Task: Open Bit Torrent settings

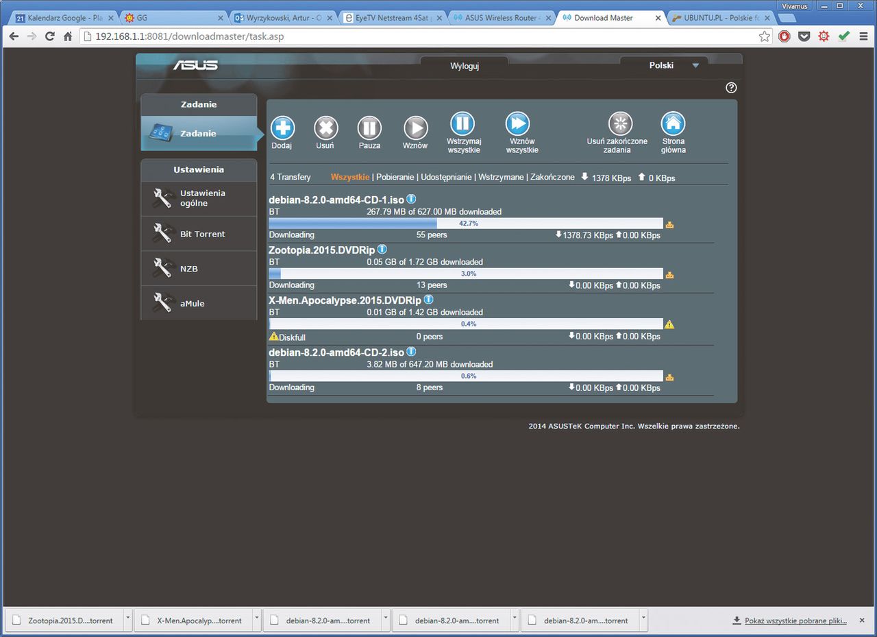Action: 199,234
